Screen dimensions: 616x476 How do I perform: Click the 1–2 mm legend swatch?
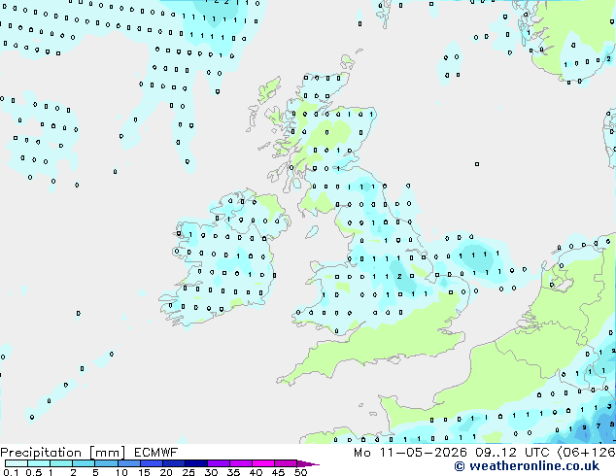61,463
